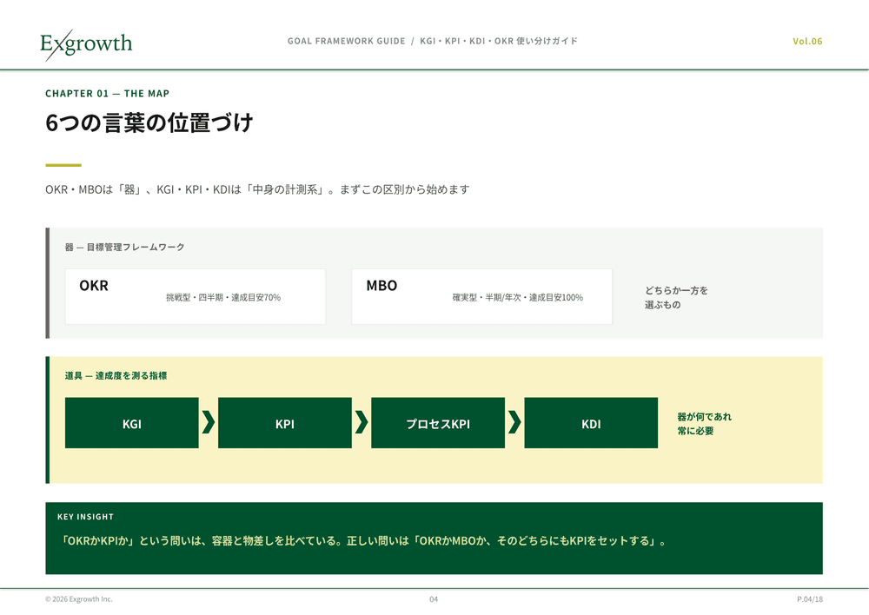Click the プロセスKPI box
Screen dimensions: 869x615
tap(438, 423)
